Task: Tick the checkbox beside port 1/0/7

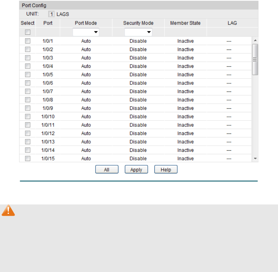Action: [x=28, y=92]
